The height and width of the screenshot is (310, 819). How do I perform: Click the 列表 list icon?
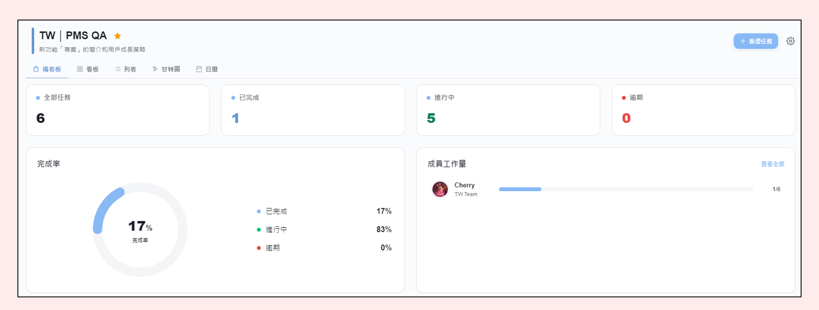(x=118, y=69)
